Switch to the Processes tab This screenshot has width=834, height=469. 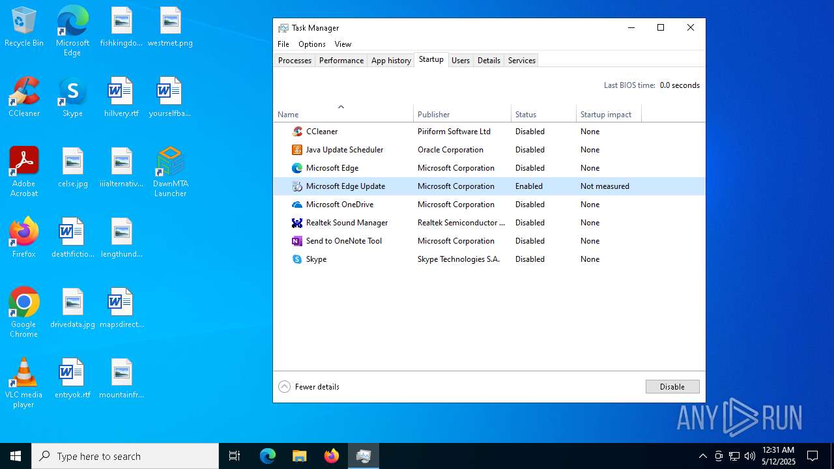point(295,61)
